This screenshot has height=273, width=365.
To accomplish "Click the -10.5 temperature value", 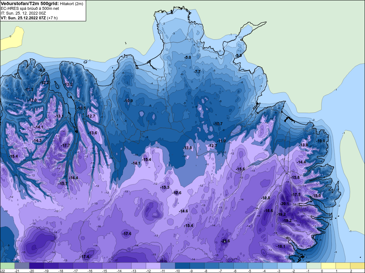I will point(81,108).
